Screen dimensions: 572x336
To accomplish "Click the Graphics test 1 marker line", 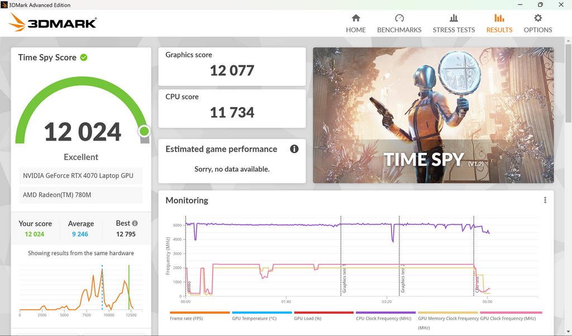I will click(341, 256).
